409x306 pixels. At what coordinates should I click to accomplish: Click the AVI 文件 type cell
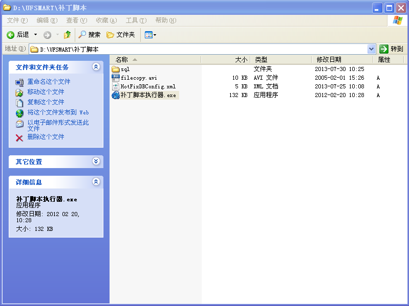pos(266,78)
